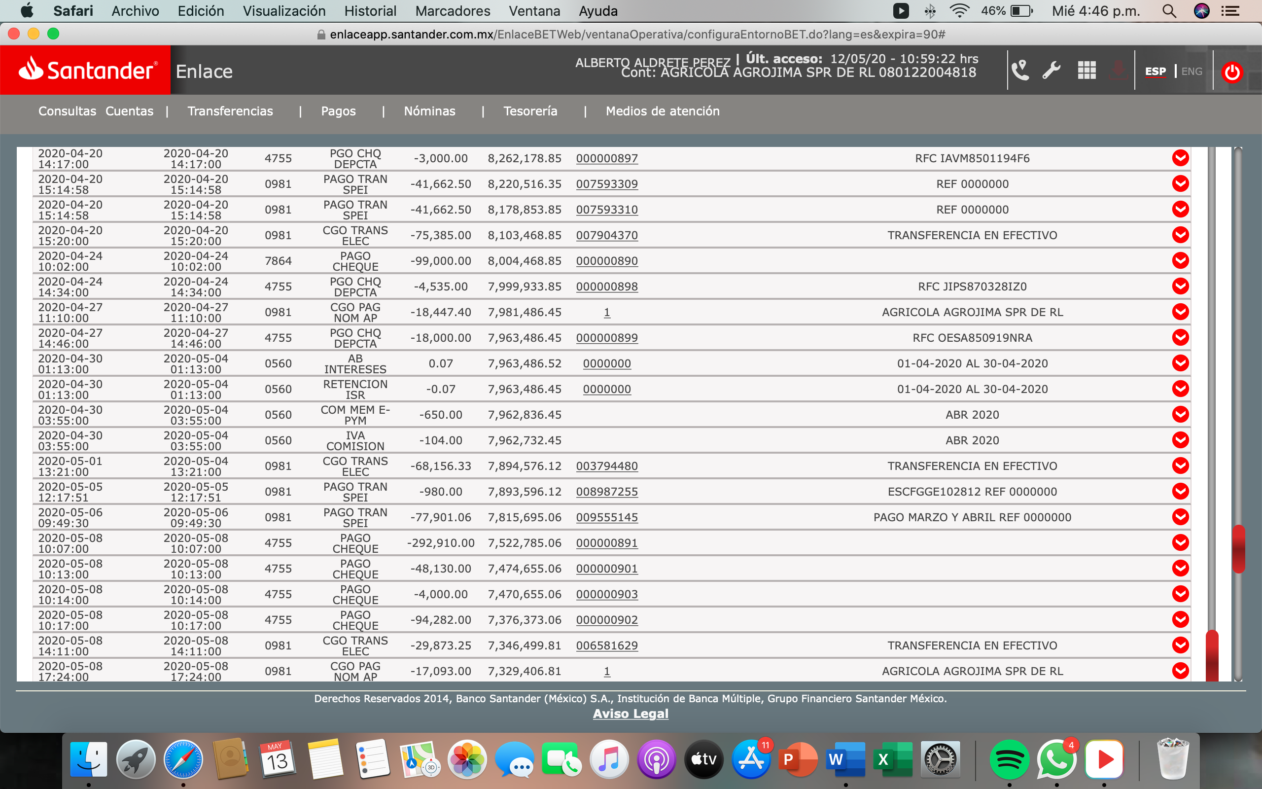Open the Transferencias menu
Screen dimensions: 1262x789
[x=230, y=111]
